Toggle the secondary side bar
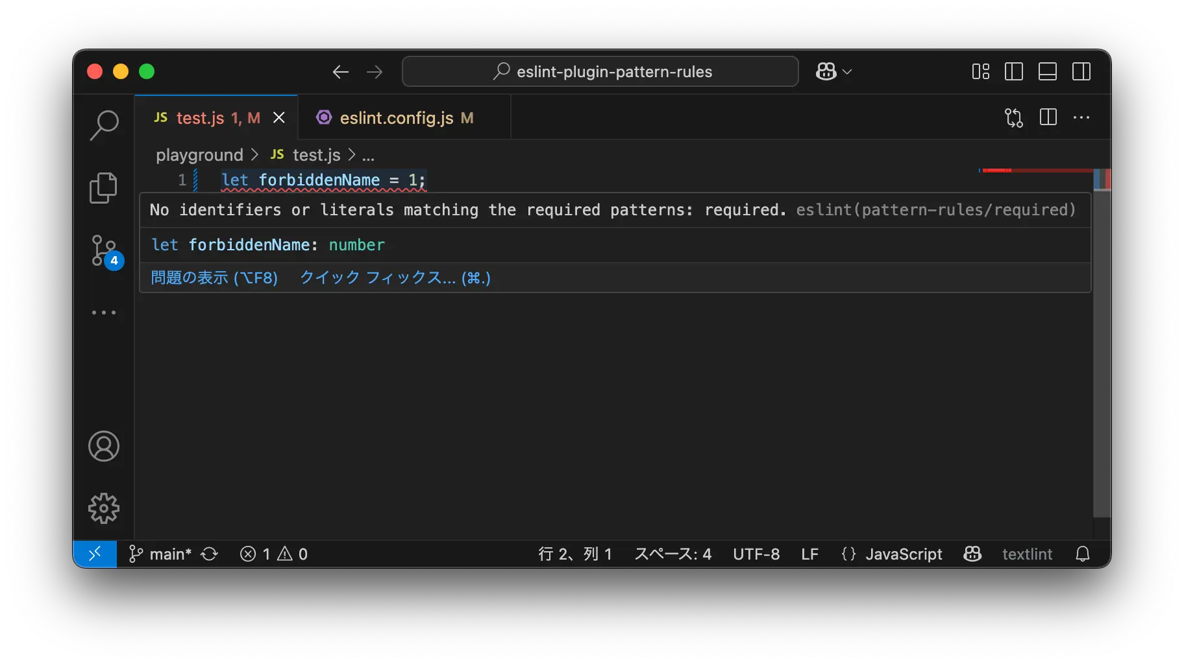The width and height of the screenshot is (1184, 664). [x=1081, y=71]
